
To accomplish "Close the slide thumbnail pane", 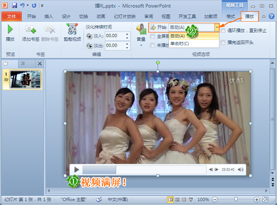I will [40, 64].
